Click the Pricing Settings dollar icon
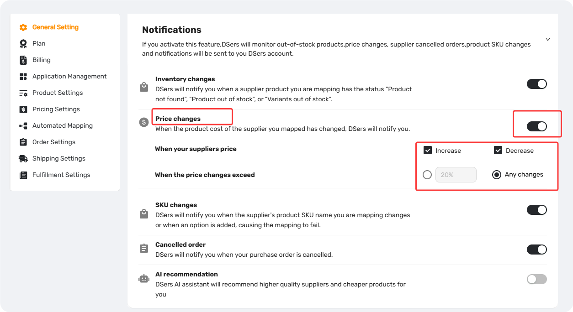Image resolution: width=573 pixels, height=312 pixels. click(x=23, y=109)
